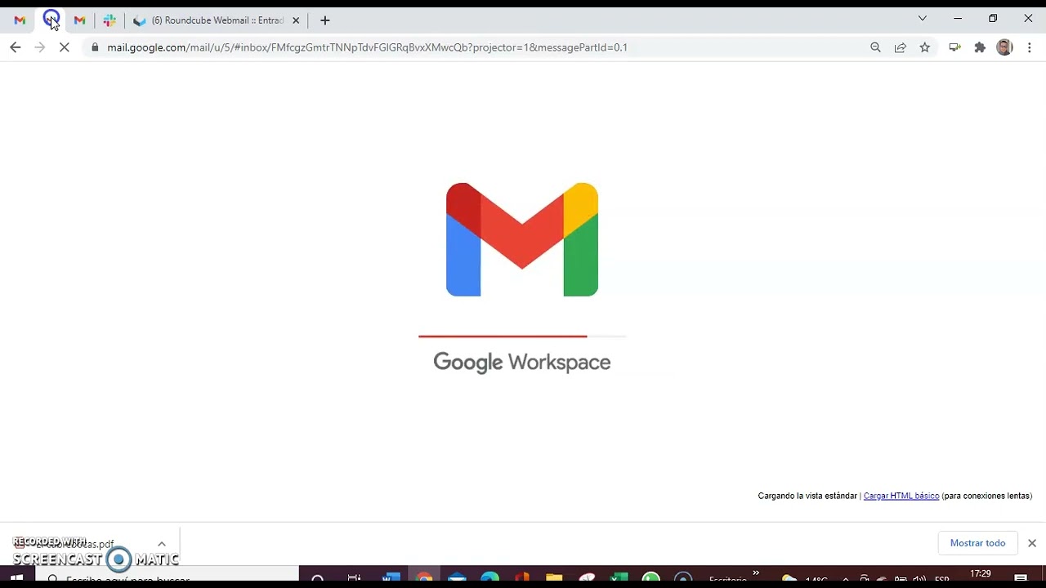Click the green screen recorder extension icon
The image size is (1046, 588).
tap(954, 47)
